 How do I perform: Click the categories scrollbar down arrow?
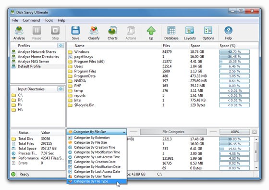256,168
